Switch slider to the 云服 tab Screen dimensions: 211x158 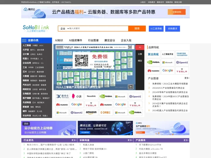(140, 54)
